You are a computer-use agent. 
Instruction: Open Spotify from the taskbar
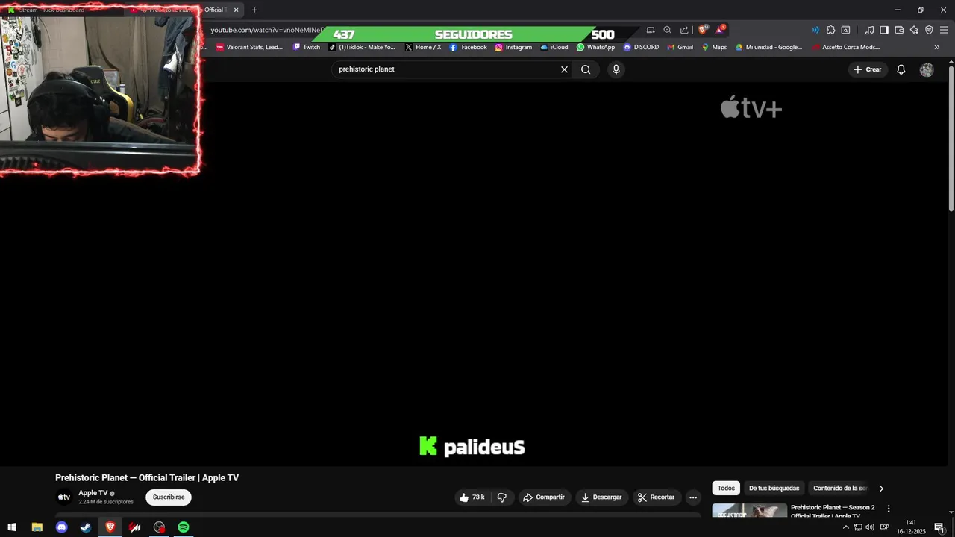click(x=184, y=527)
